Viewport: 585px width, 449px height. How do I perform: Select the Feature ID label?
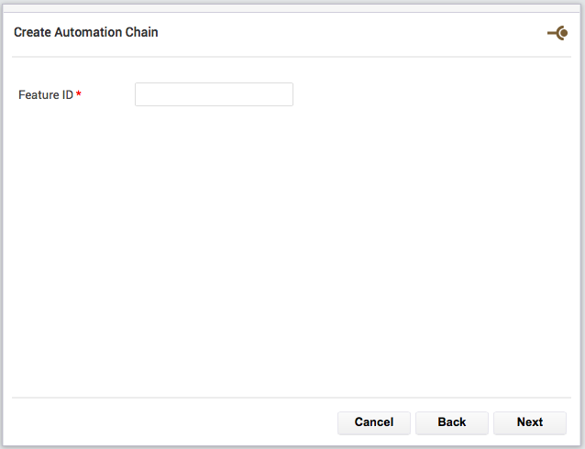[46, 94]
